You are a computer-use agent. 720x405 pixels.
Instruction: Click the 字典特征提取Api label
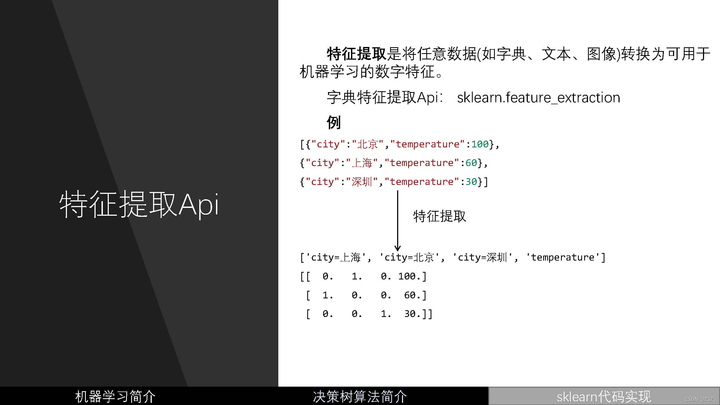385,98
